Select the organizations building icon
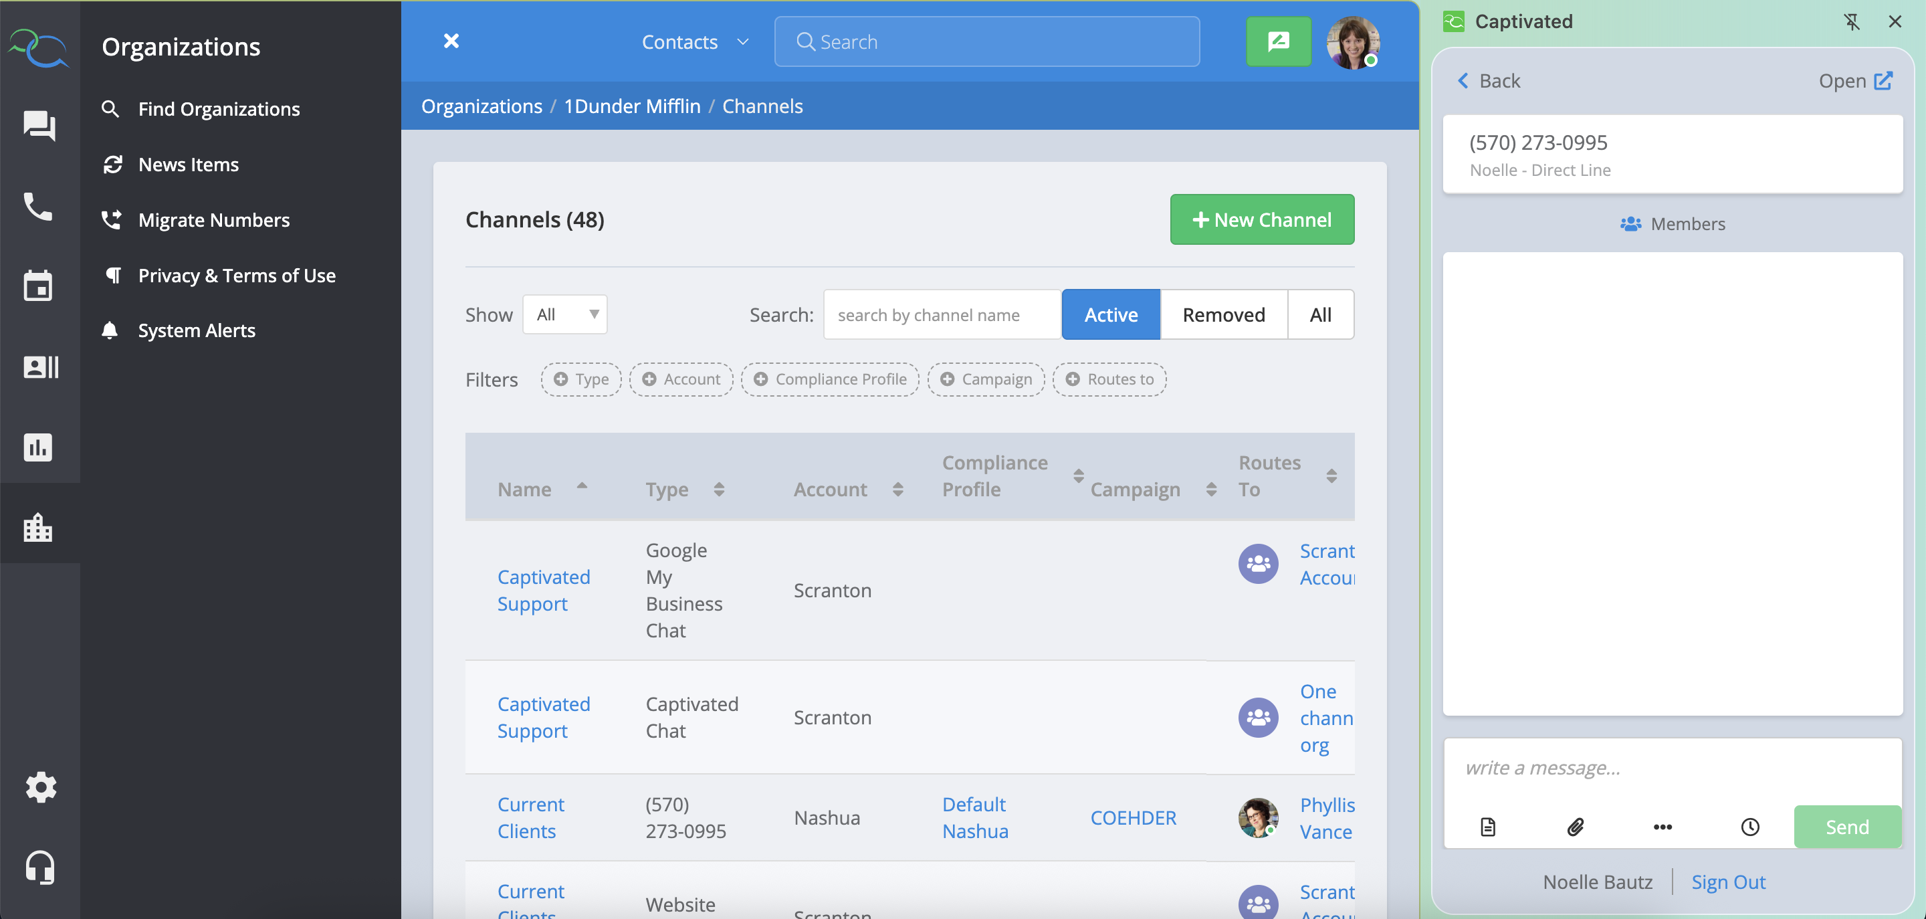The height and width of the screenshot is (919, 1926). click(38, 527)
